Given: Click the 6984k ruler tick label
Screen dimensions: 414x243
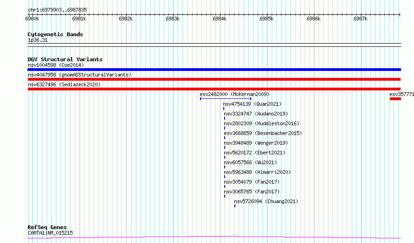Looking at the screenshot, I should 220,19.
